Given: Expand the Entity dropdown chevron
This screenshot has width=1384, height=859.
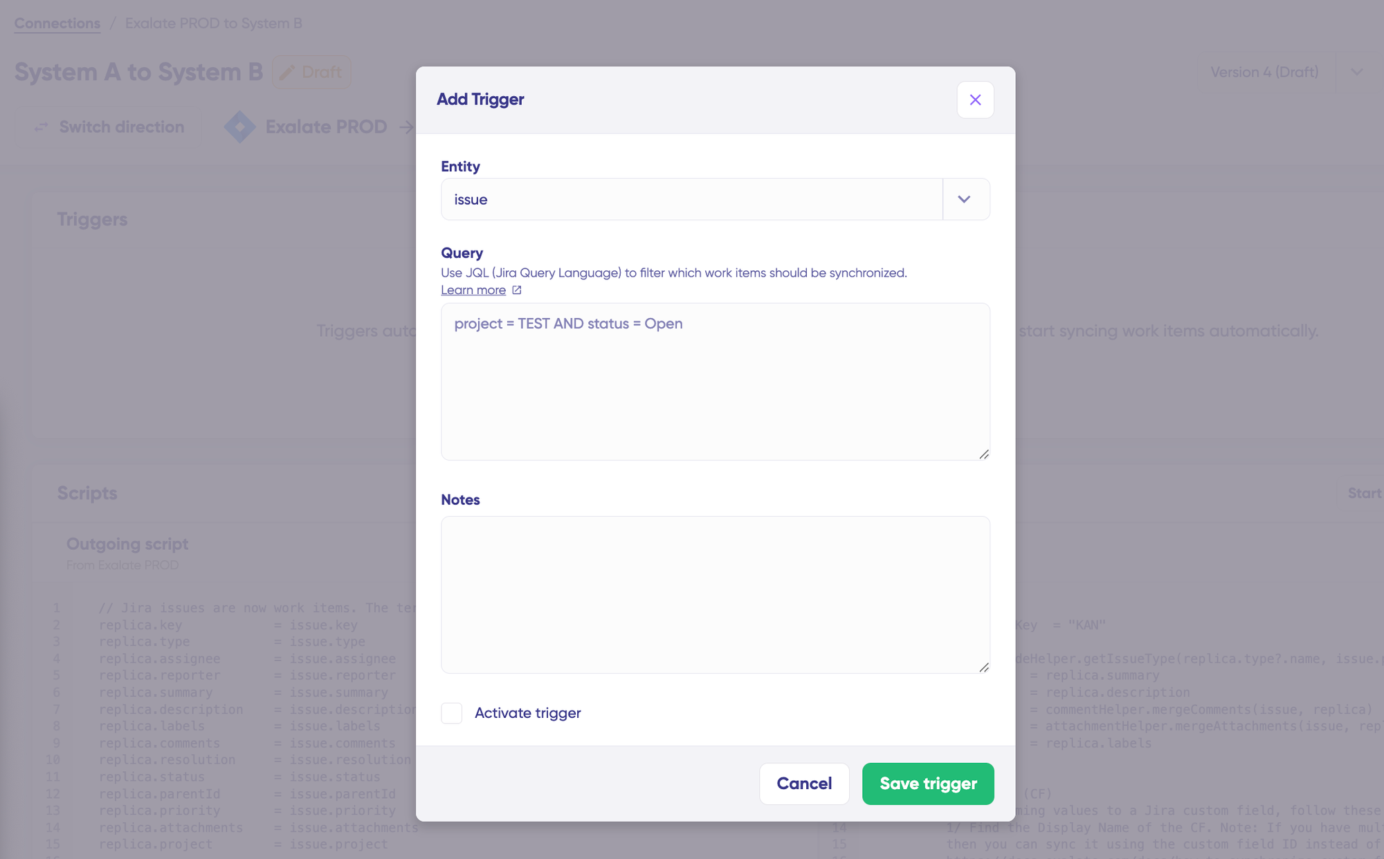Looking at the screenshot, I should [x=964, y=199].
